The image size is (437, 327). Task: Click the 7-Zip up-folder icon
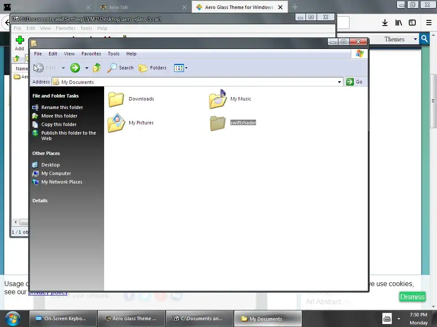point(17,58)
